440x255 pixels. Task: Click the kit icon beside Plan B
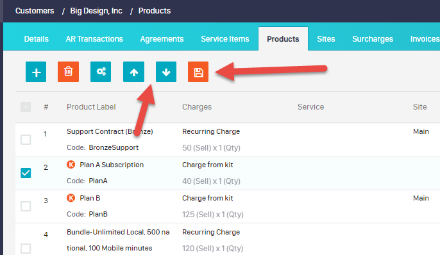click(x=71, y=198)
